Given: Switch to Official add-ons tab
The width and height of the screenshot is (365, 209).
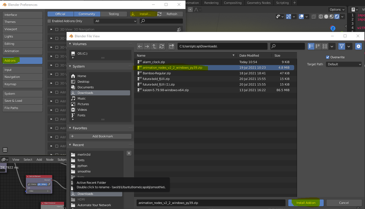Looking at the screenshot, I should [60, 14].
